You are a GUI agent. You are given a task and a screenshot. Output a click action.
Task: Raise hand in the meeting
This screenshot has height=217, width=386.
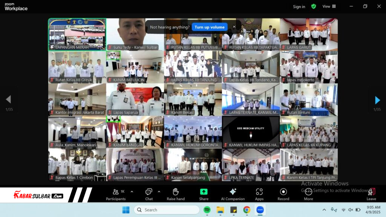[176, 194]
